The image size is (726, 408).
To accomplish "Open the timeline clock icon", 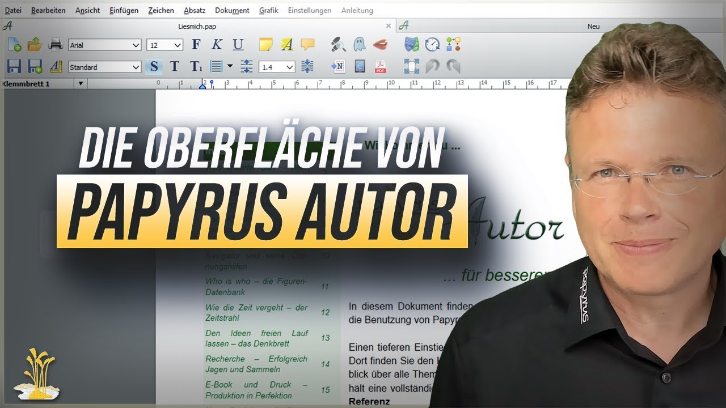I will pos(433,44).
